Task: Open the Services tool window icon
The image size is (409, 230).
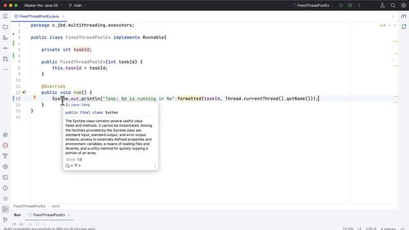Action: point(5,135)
